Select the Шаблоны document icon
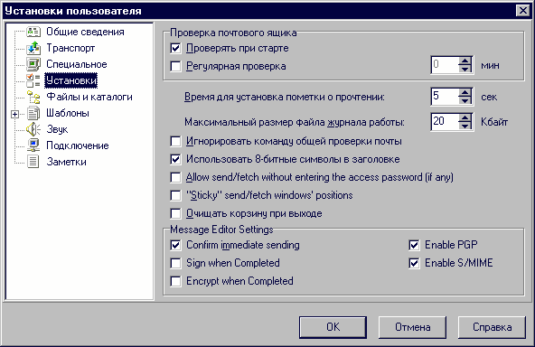535x347 pixels. pyautogui.click(x=33, y=113)
